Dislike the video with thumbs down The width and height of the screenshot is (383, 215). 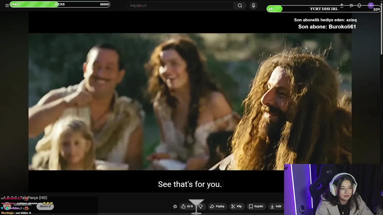click(201, 206)
